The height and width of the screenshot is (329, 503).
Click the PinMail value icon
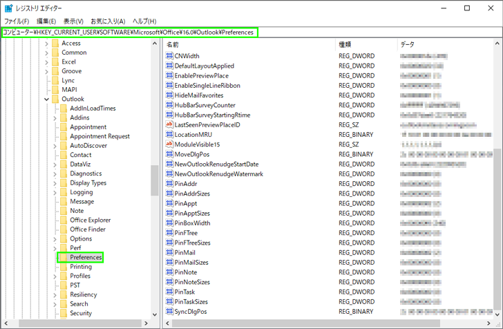169,252
